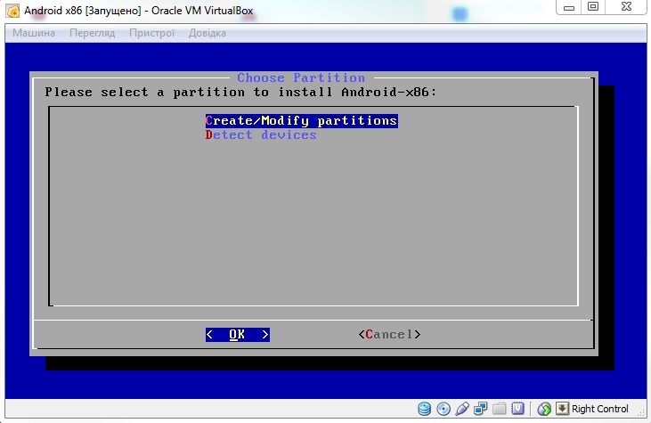Click the hard disk activity icon
This screenshot has height=423, width=651.
pyautogui.click(x=424, y=409)
